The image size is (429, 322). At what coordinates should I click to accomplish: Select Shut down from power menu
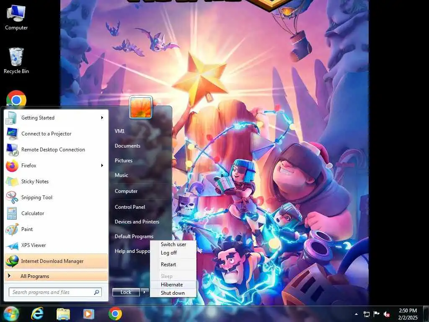[173, 293]
